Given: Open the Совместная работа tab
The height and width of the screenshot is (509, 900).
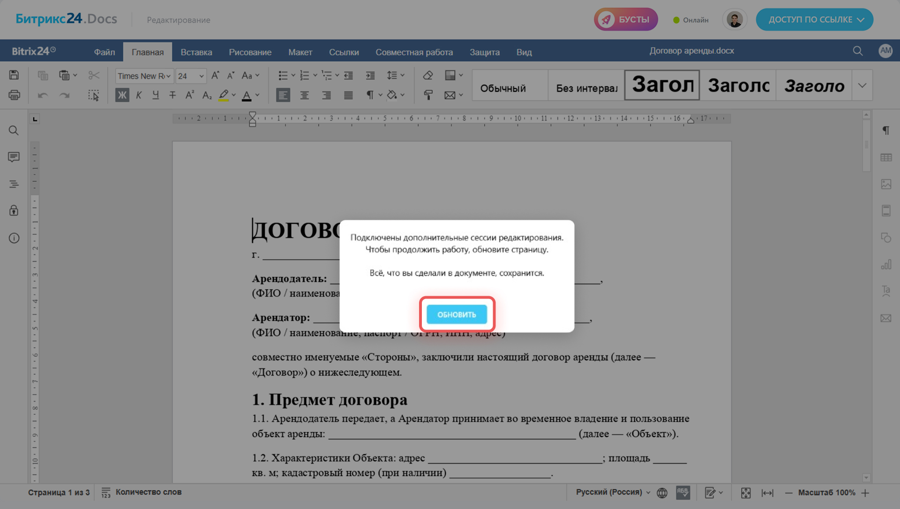Looking at the screenshot, I should (x=414, y=52).
